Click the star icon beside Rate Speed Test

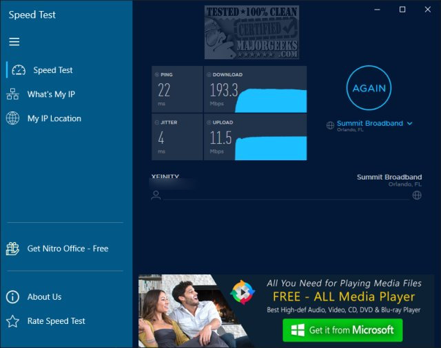(x=12, y=321)
